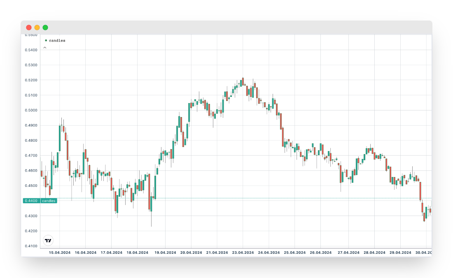Click the yellow minimize window button
This screenshot has height=278, width=453.
(x=37, y=28)
